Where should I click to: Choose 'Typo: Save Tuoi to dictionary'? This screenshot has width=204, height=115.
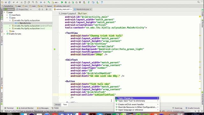(137, 101)
